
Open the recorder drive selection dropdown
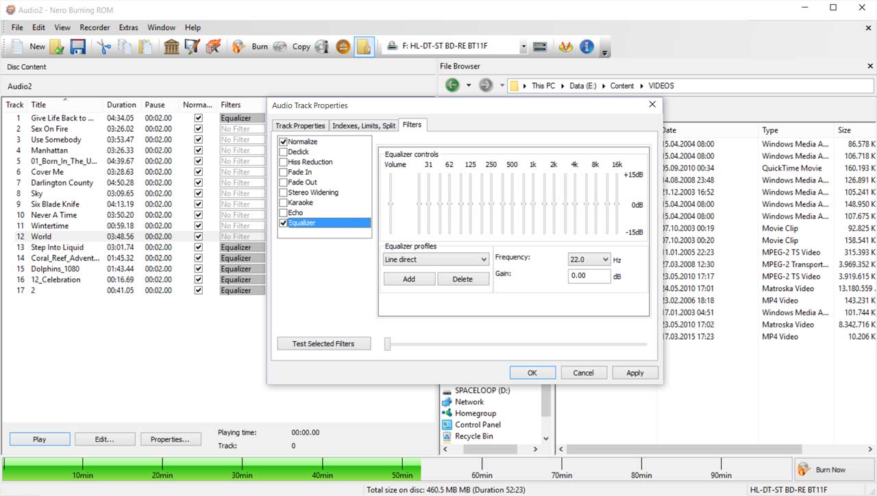tap(523, 47)
